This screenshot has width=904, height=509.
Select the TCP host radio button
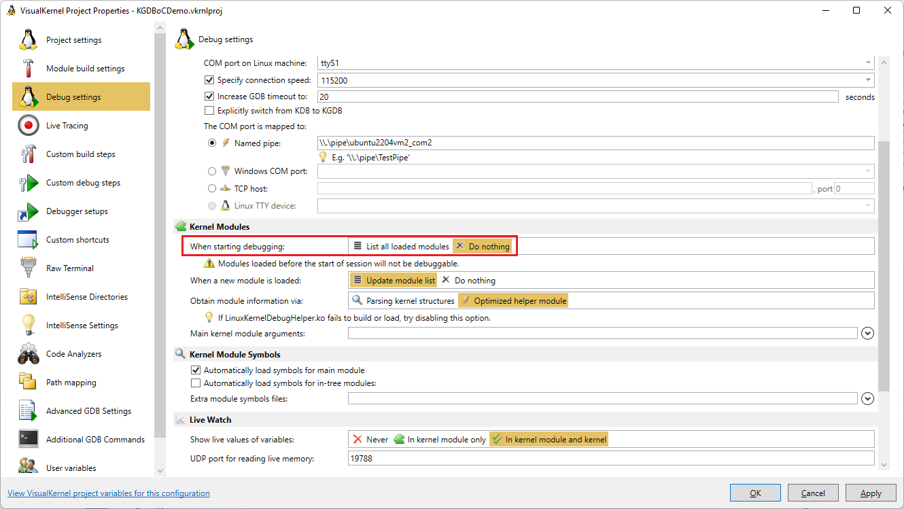pos(213,188)
